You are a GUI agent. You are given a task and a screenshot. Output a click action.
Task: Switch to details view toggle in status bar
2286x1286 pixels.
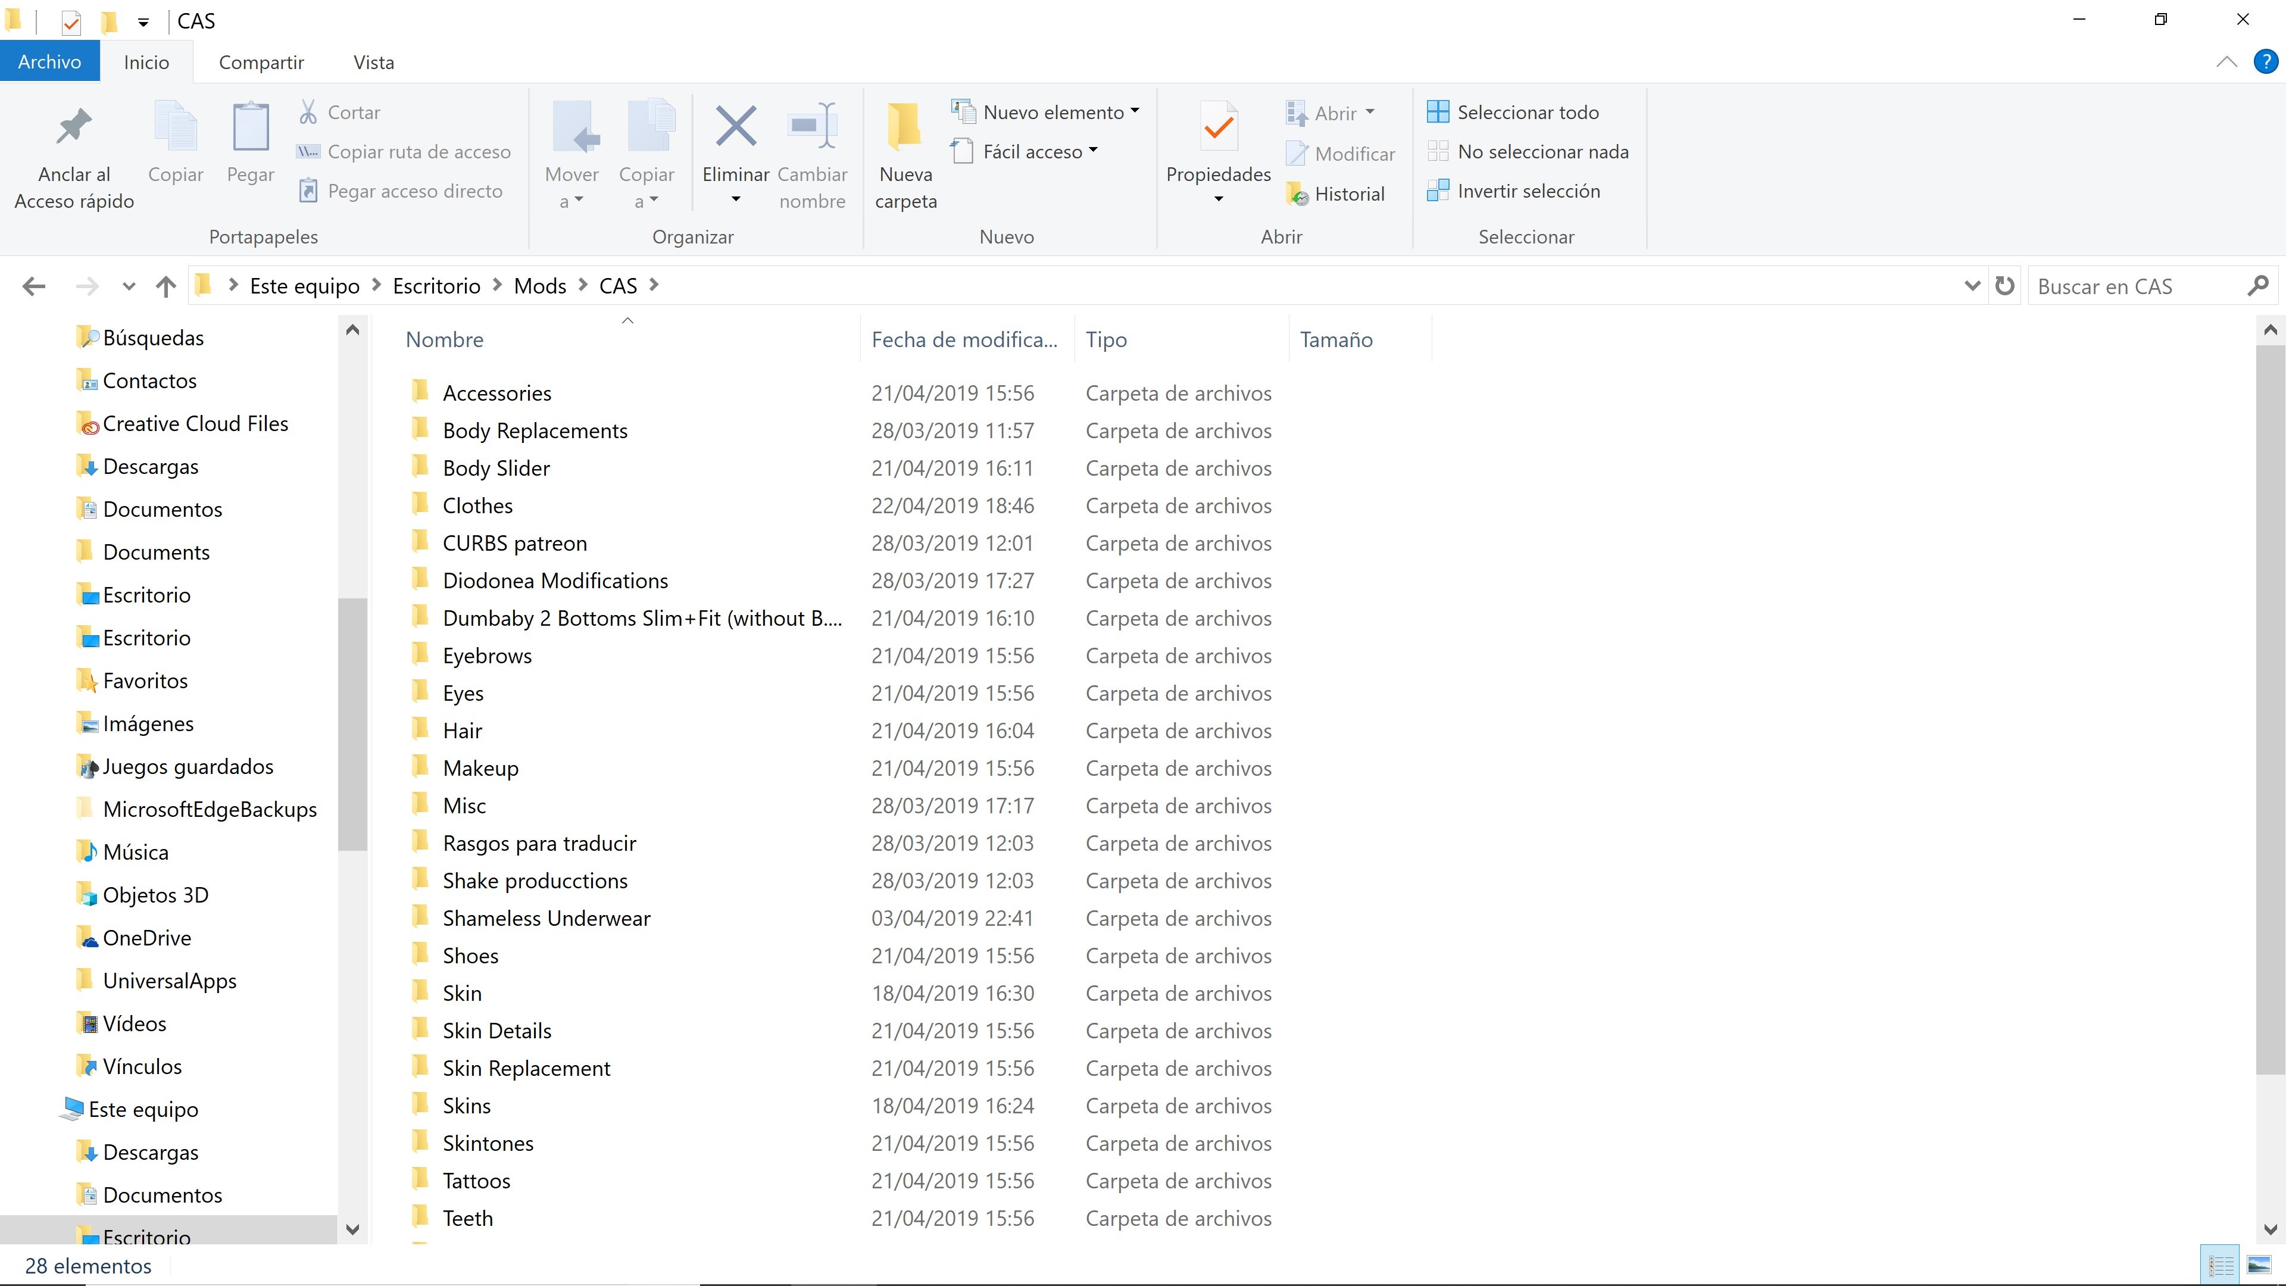(2221, 1265)
